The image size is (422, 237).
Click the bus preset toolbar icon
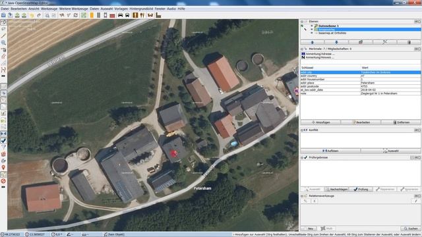pyautogui.click(x=127, y=15)
